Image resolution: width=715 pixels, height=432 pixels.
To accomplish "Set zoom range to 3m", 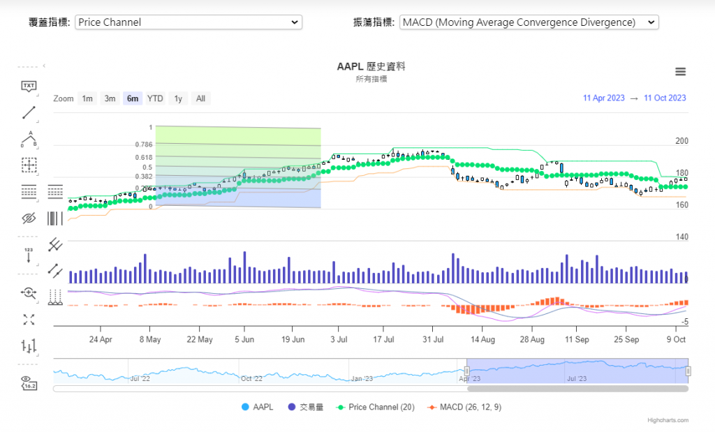I will [x=110, y=98].
